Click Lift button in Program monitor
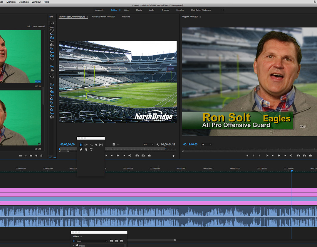 pos(298,155)
